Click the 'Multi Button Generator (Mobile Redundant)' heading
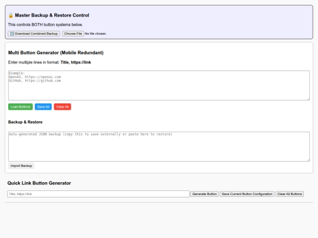Viewport: 318px width, 238px height. coord(56,53)
